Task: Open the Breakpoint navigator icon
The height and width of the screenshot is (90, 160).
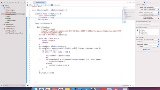Action: pyautogui.click(x=21, y=2)
